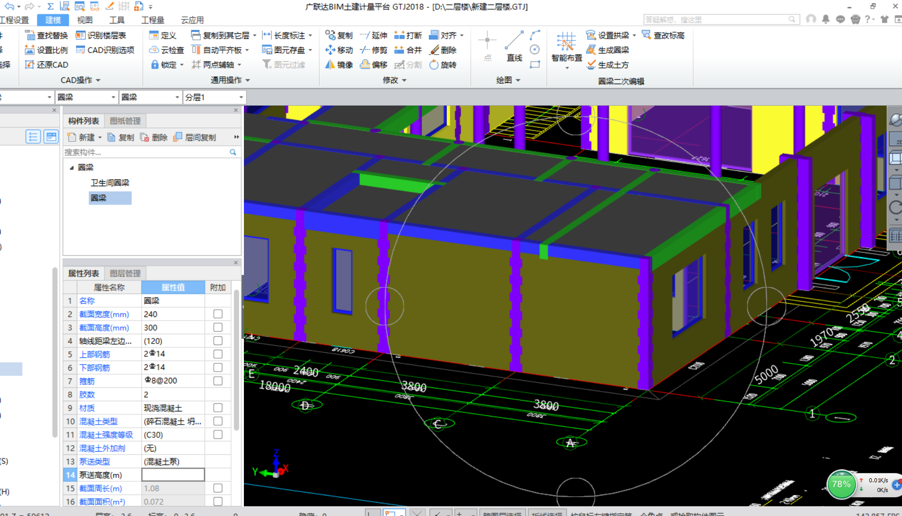This screenshot has height=516, width=902.
Task: Toggle 附加 checkbox for 轴线距梁左边
Action: [218, 340]
